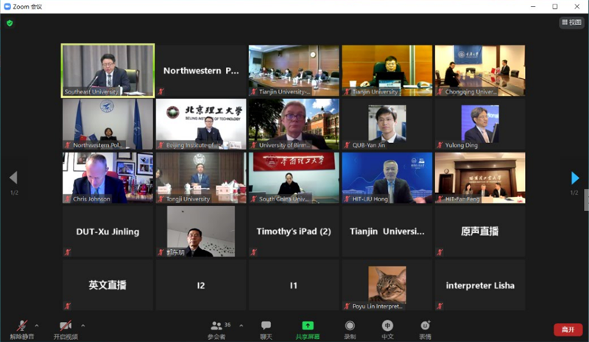Click the gray previous page arrow
Viewport: 589px width, 342px height.
pos(13,178)
